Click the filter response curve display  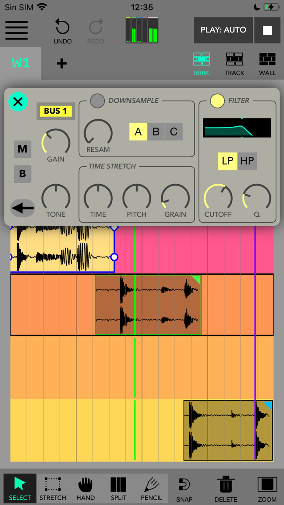tap(237, 128)
